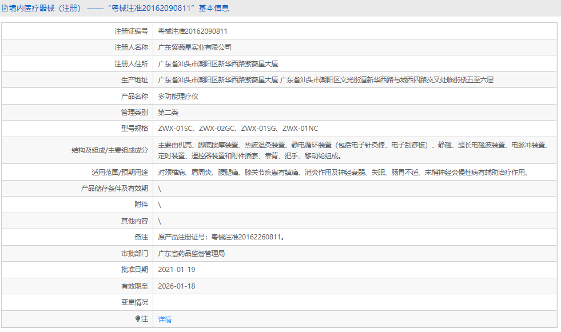Click the 产品名称 label
Viewport: 561px width, 332px height.
[x=134, y=97]
